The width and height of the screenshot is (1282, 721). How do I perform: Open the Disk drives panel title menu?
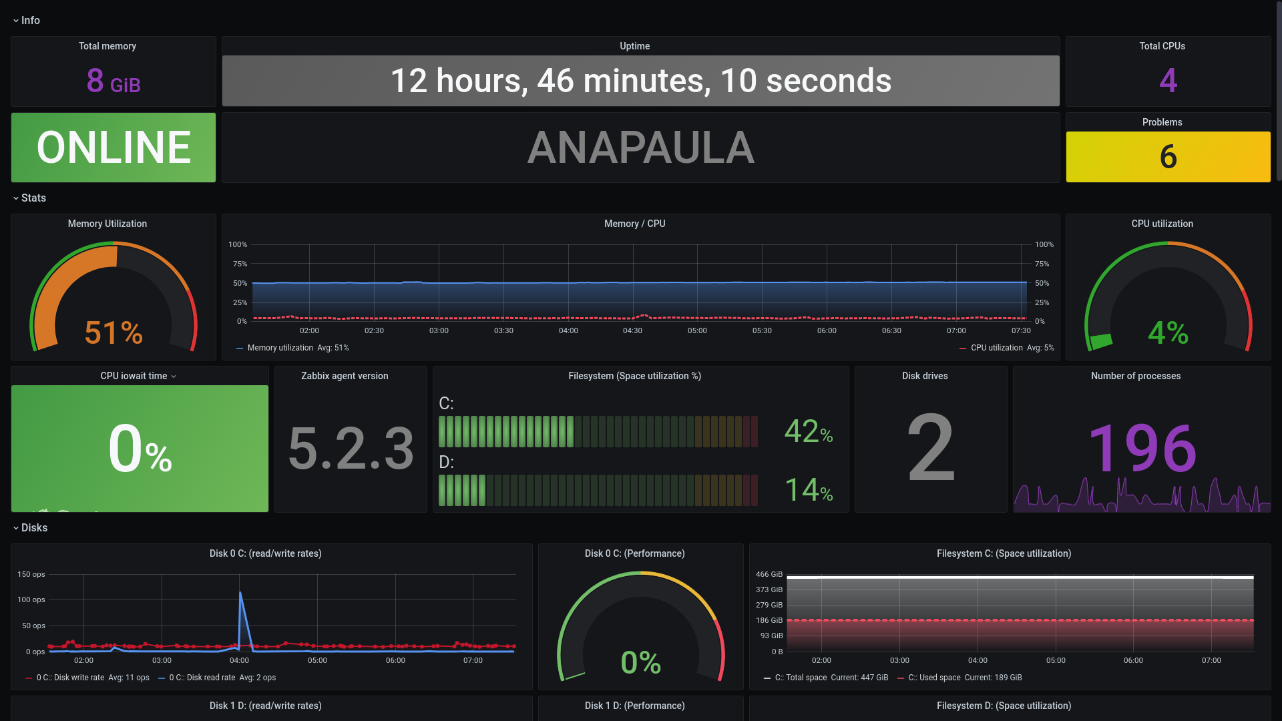(x=925, y=376)
